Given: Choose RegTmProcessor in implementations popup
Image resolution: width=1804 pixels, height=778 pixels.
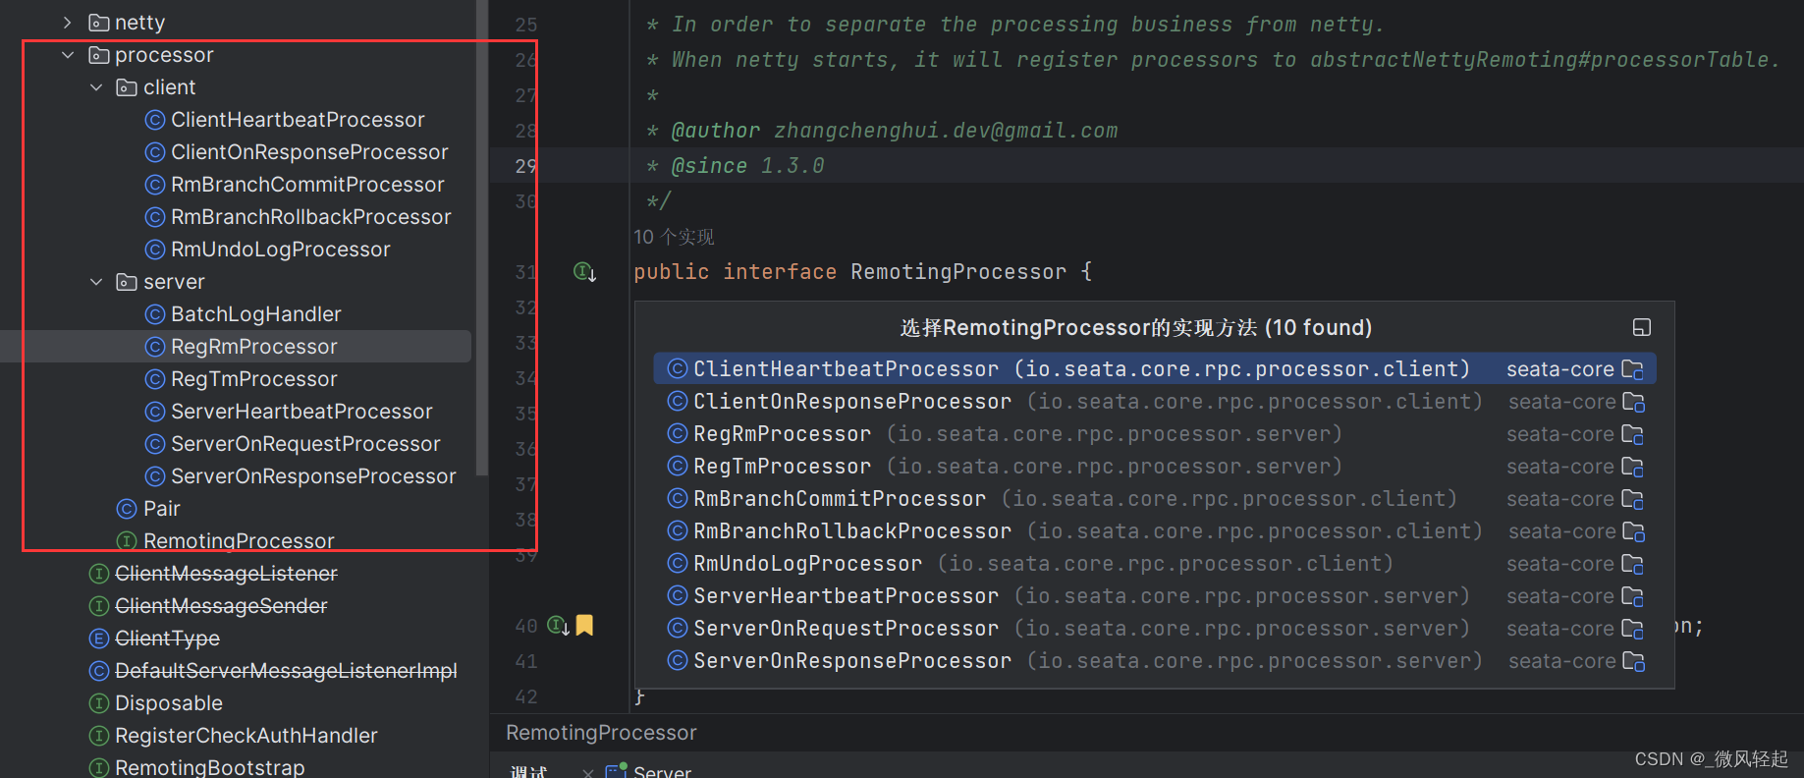Looking at the screenshot, I should 1155,467.
